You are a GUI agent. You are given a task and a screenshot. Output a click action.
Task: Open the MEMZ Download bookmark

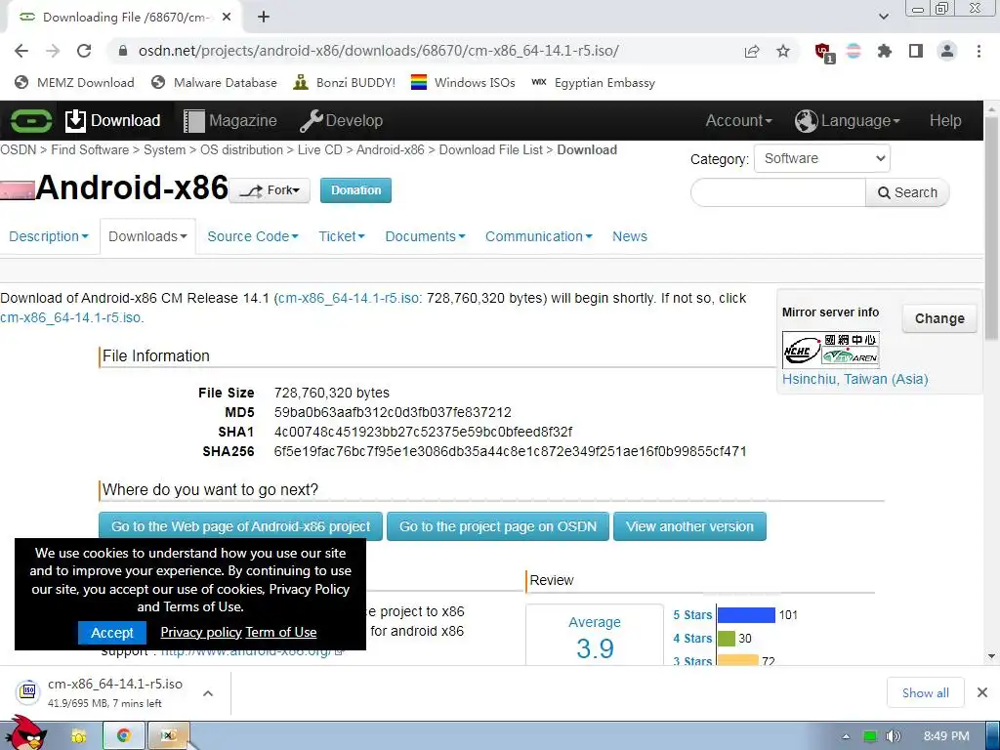pos(74,82)
